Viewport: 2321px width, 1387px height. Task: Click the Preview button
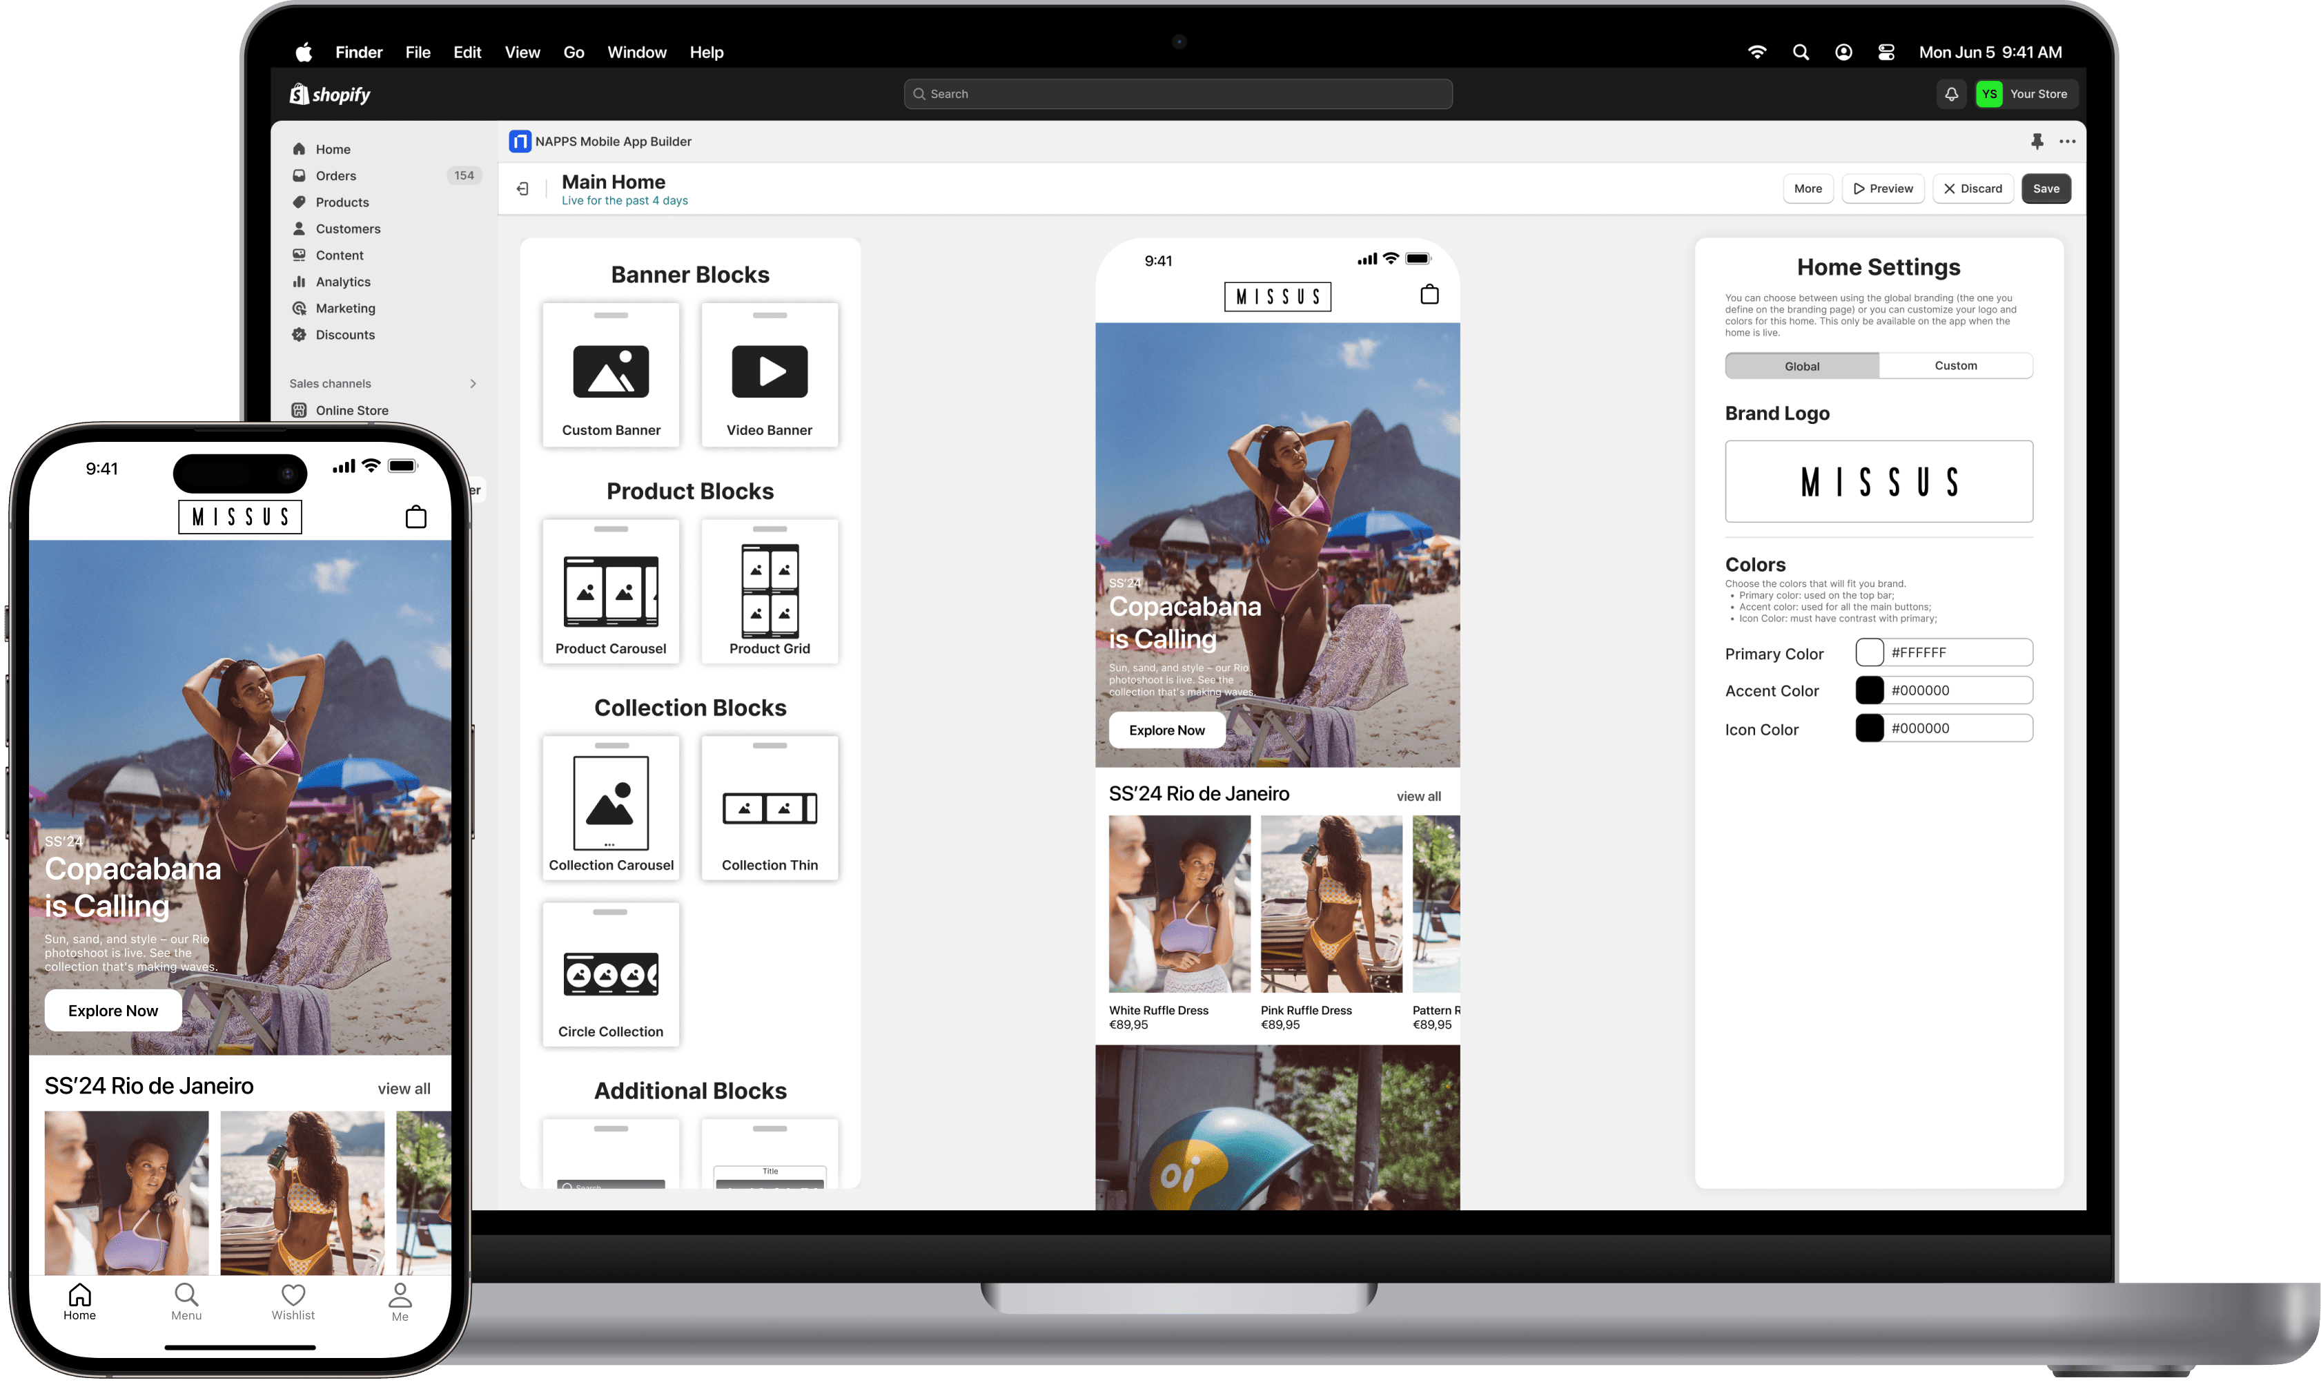click(x=1883, y=188)
